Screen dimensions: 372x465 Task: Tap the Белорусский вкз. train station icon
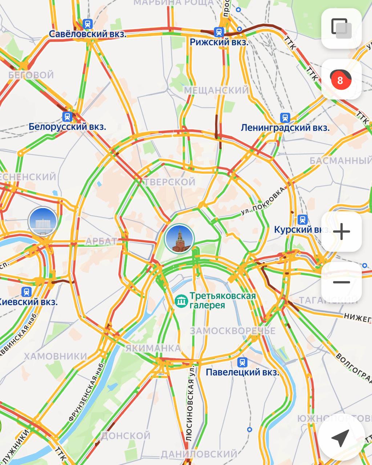(x=67, y=117)
